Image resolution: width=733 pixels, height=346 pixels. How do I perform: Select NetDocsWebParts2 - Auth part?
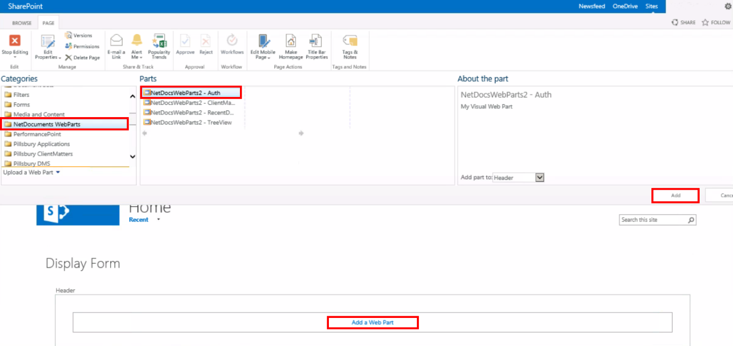(x=192, y=93)
